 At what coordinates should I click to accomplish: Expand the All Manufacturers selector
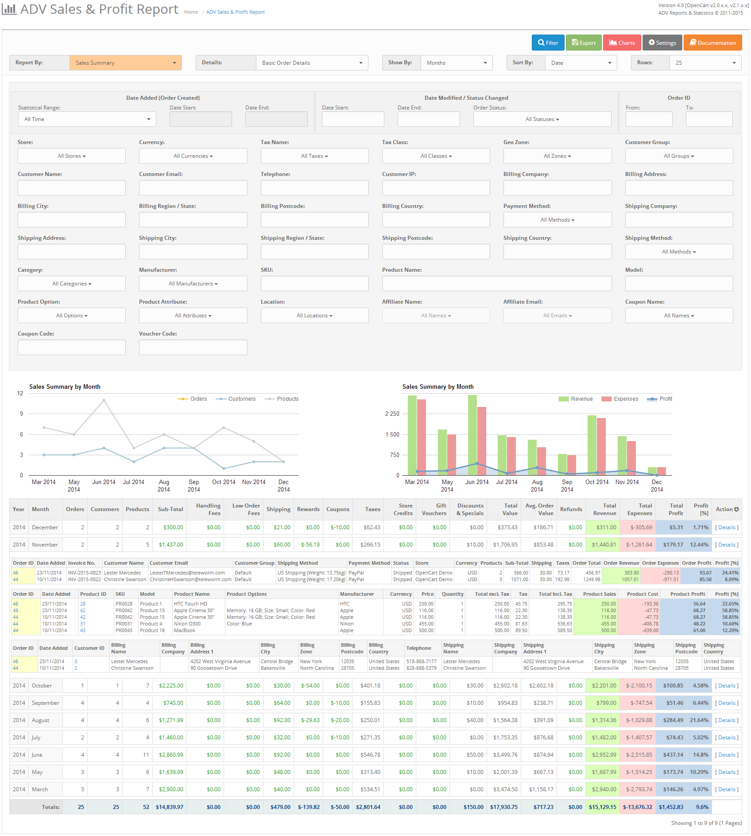[193, 283]
